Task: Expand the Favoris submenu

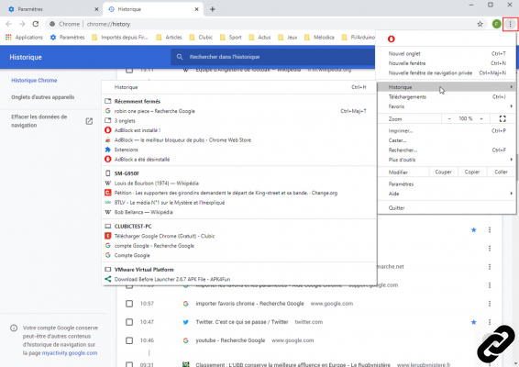Action: (x=447, y=106)
